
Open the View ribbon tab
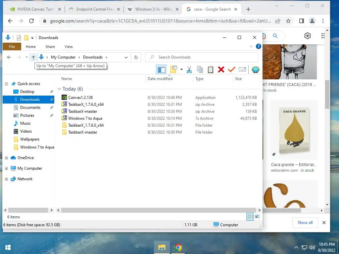pos(69,47)
